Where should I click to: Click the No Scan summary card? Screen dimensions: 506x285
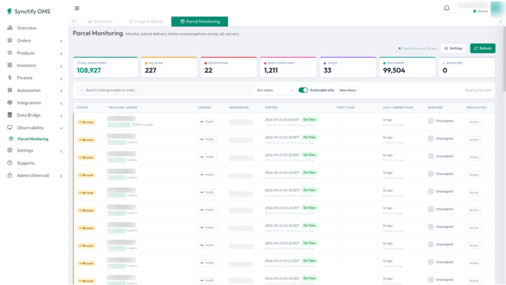click(x=169, y=67)
